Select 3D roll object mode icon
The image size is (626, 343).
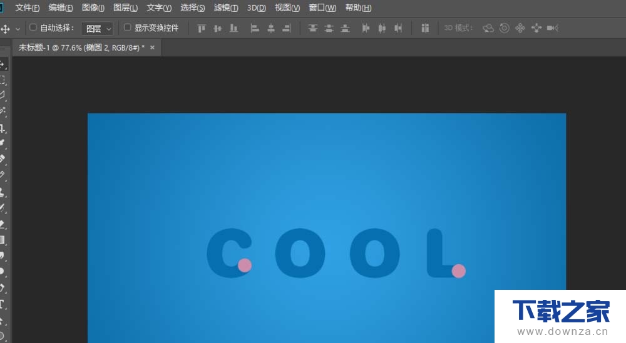(x=504, y=28)
